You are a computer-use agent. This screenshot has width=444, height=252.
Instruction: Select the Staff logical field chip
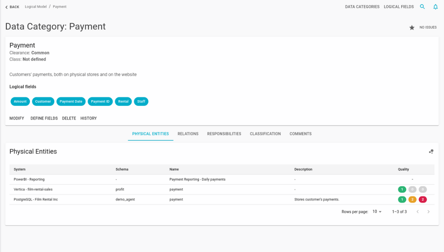pos(141,101)
